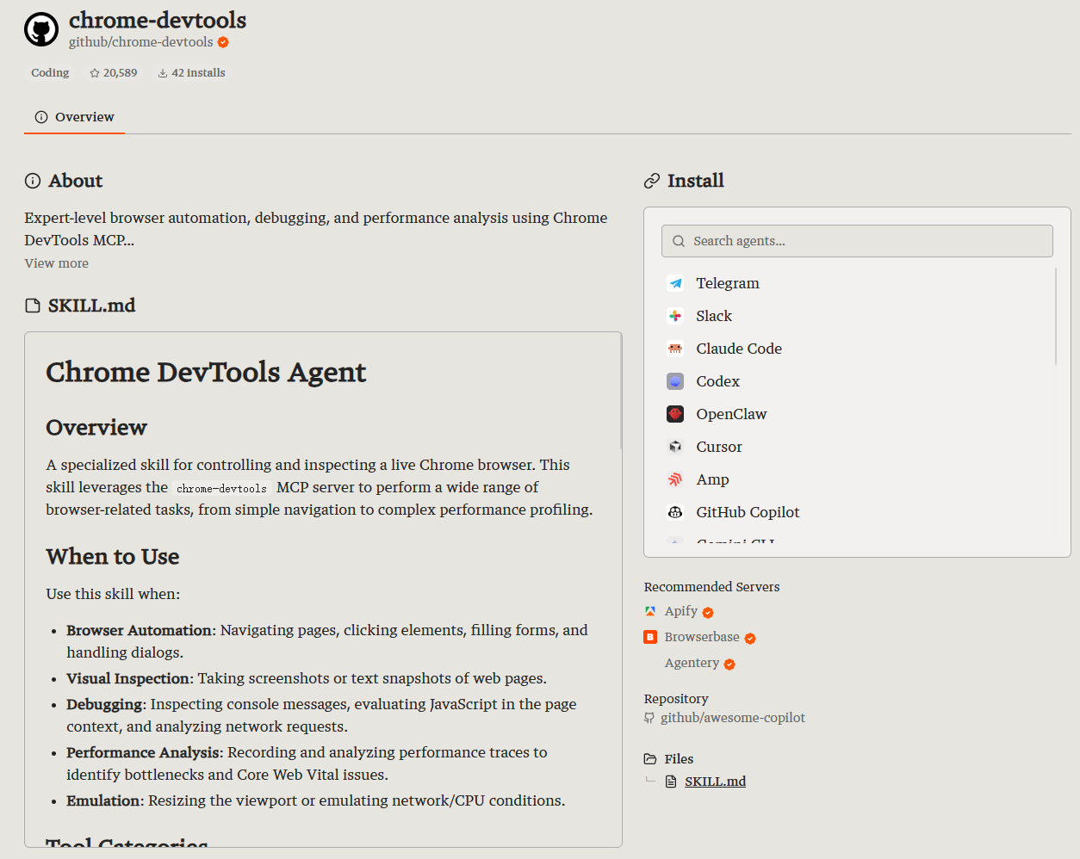Click the verified badge next to Agentery
Image resolution: width=1080 pixels, height=859 pixels.
(x=729, y=664)
